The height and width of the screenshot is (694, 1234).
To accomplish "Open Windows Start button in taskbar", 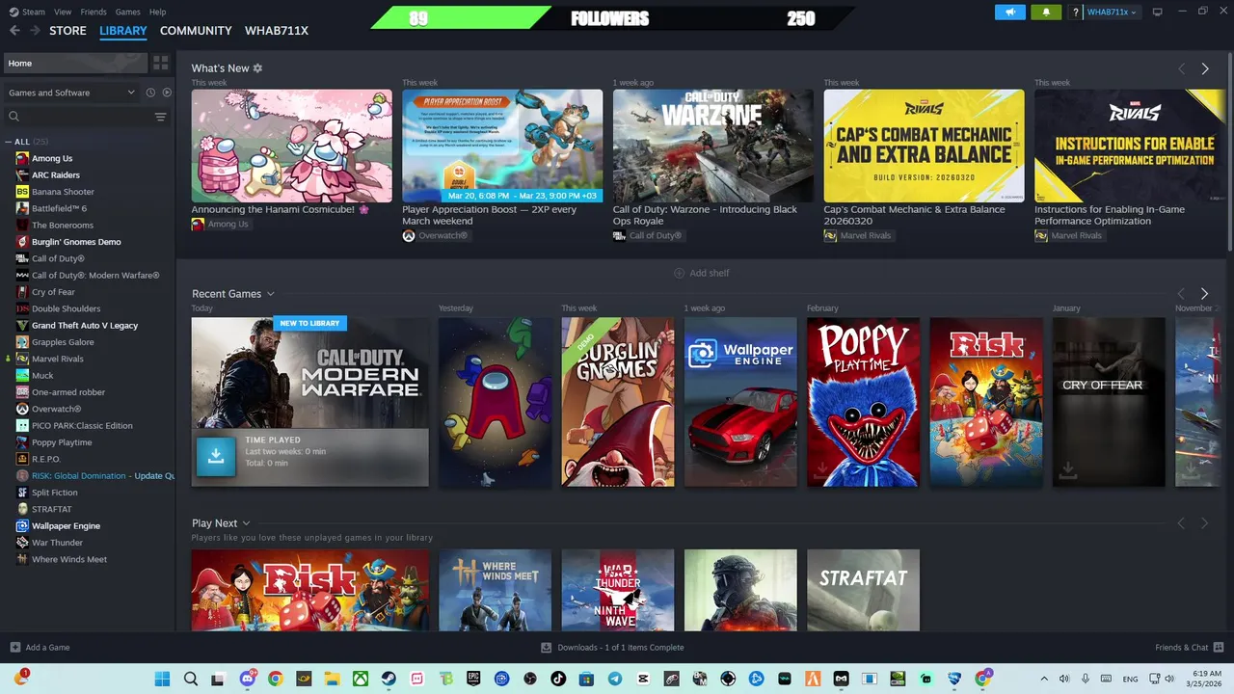I will (x=162, y=679).
